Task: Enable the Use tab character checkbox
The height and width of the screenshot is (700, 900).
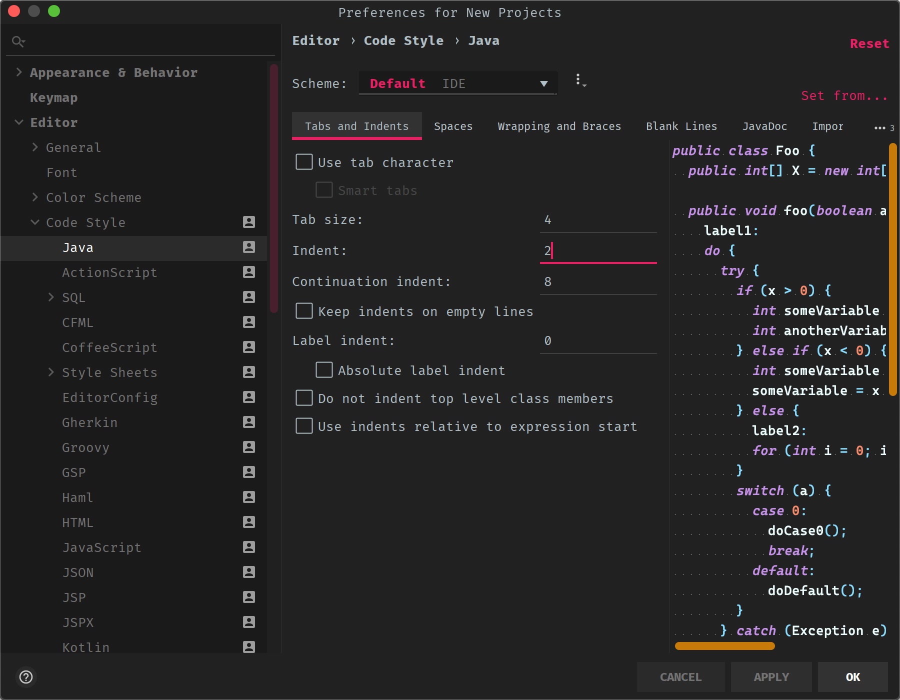Action: [x=304, y=161]
